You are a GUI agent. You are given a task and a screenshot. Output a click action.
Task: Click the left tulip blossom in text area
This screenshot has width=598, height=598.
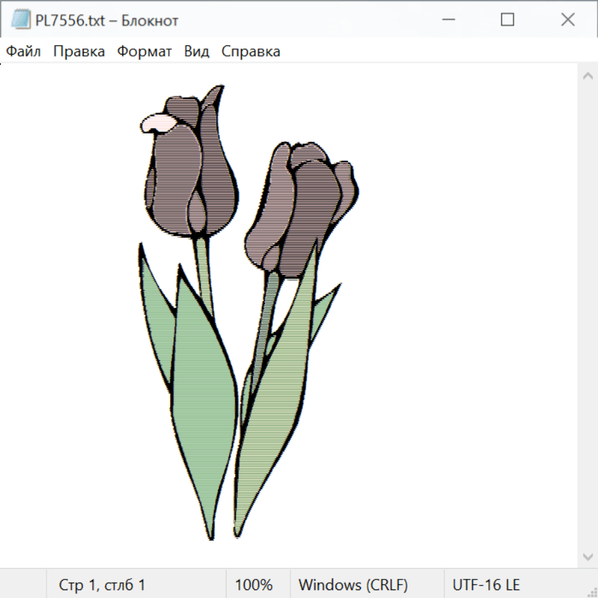point(189,173)
